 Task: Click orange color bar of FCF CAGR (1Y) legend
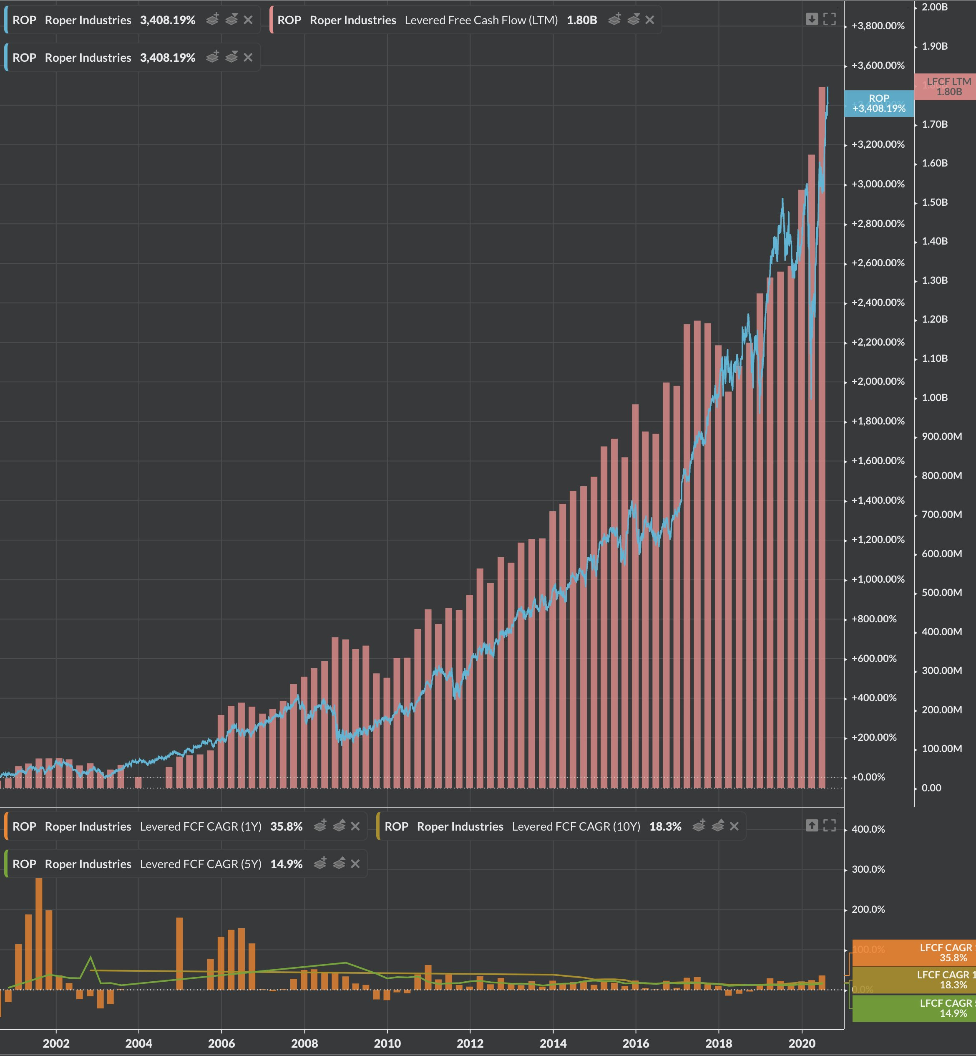6,826
